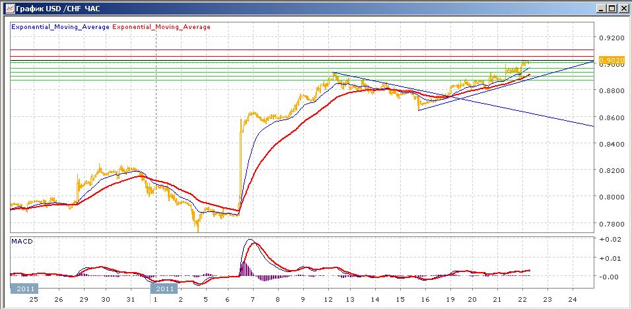Click the 0.9200 price axis label
632x309 pixels.
pyautogui.click(x=612, y=38)
